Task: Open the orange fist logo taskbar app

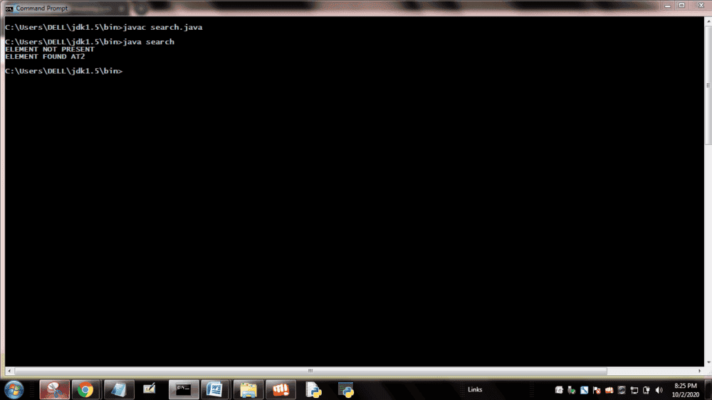Action: click(281, 389)
